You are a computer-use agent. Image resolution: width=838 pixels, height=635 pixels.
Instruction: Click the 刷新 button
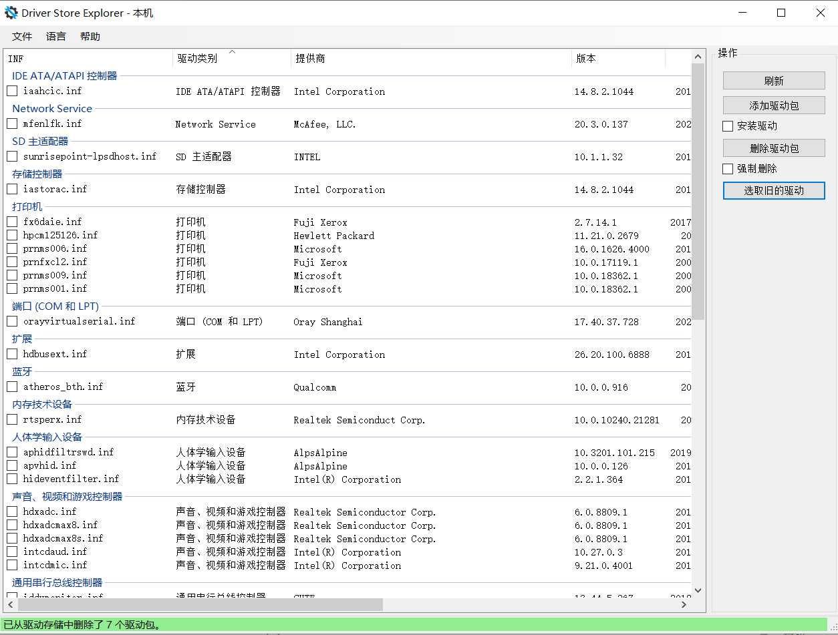pyautogui.click(x=774, y=81)
